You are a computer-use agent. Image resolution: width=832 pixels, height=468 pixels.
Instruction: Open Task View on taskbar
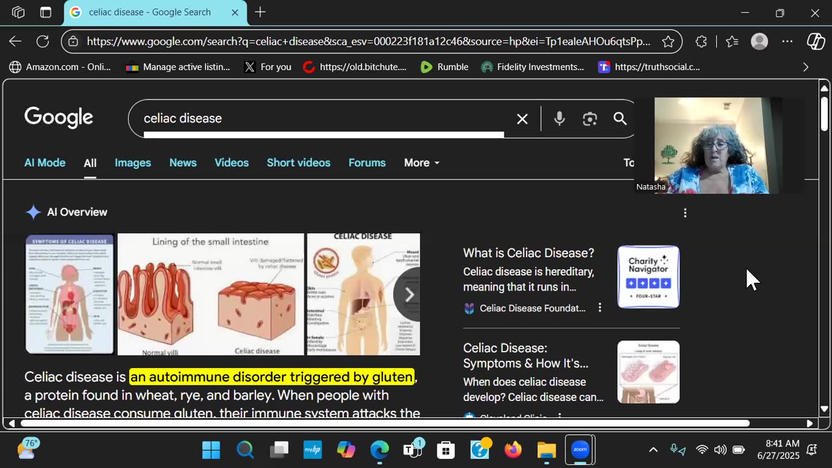coord(279,450)
